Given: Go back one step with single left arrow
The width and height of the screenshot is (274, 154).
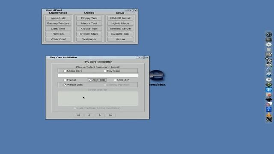Looking at the screenshot, I should tap(89, 115).
